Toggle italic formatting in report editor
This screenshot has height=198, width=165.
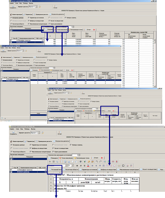(x=81, y=165)
